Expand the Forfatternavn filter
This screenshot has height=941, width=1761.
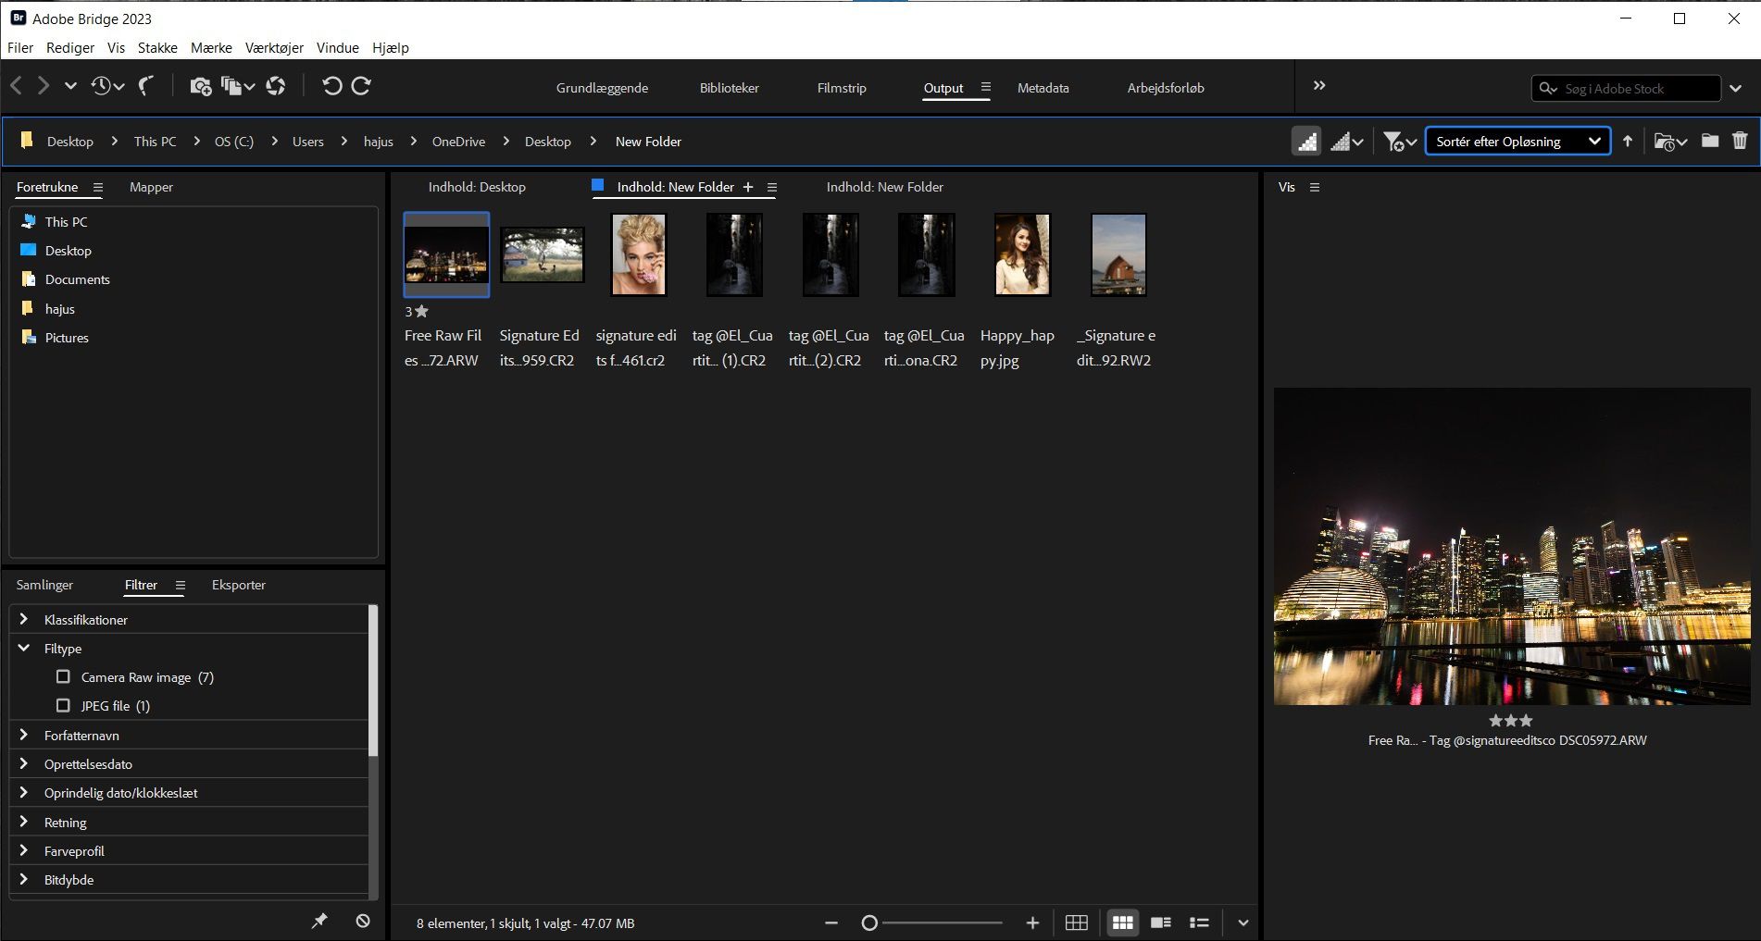(x=24, y=735)
